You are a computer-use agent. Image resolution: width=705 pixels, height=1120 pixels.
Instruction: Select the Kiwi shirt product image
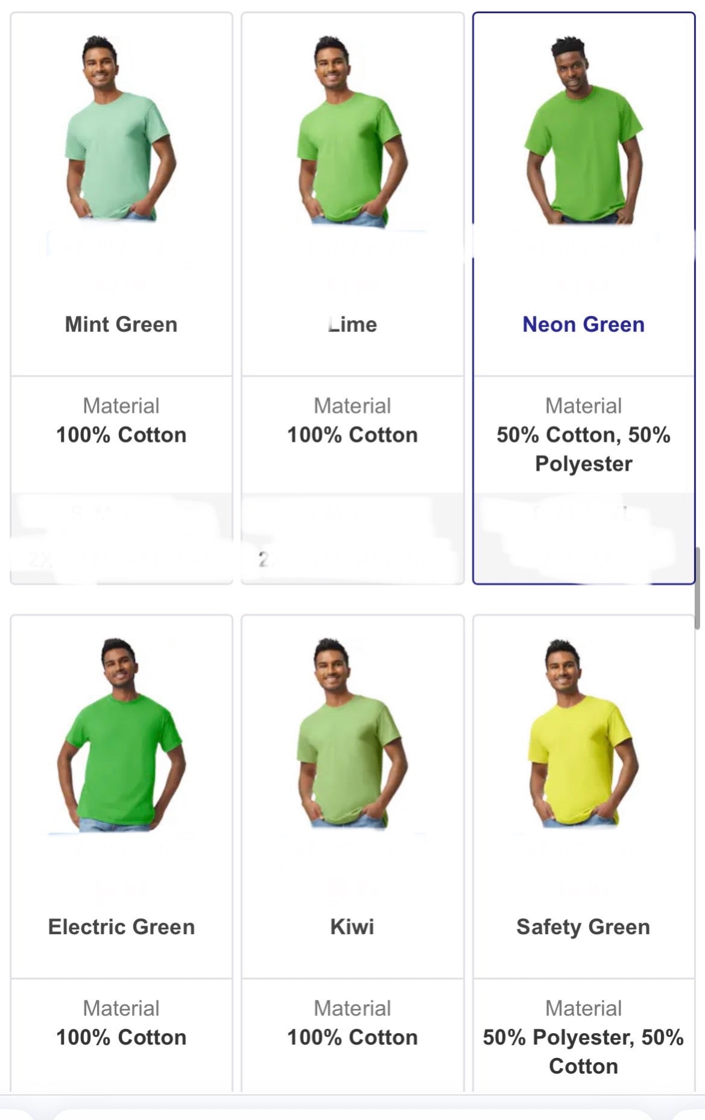[x=352, y=733]
